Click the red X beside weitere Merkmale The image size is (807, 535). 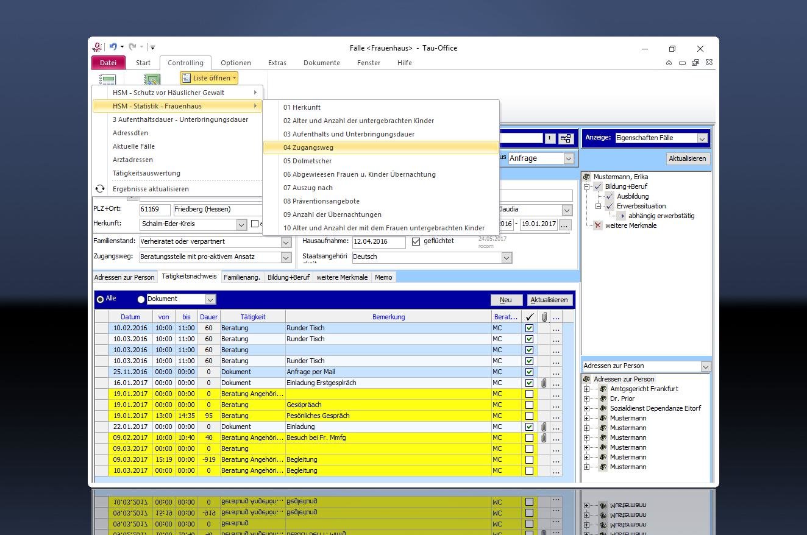pos(597,225)
